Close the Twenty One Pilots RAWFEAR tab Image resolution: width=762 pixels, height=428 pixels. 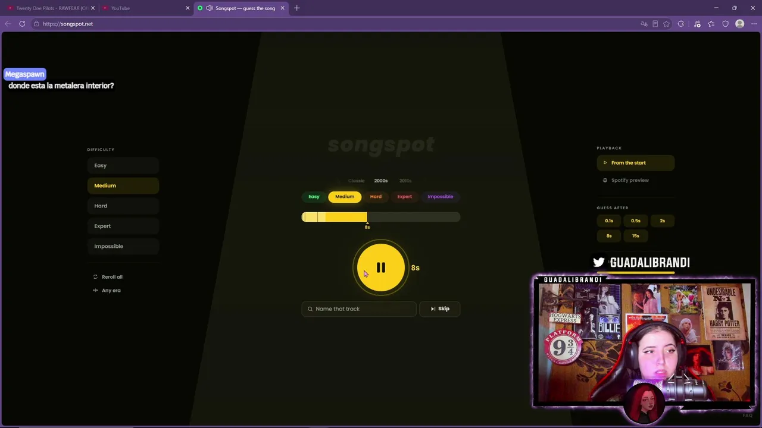(93, 8)
